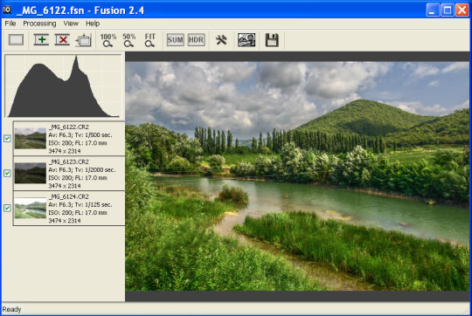Close the Fusion 2.4 window
The width and height of the screenshot is (472, 316).
point(462,10)
